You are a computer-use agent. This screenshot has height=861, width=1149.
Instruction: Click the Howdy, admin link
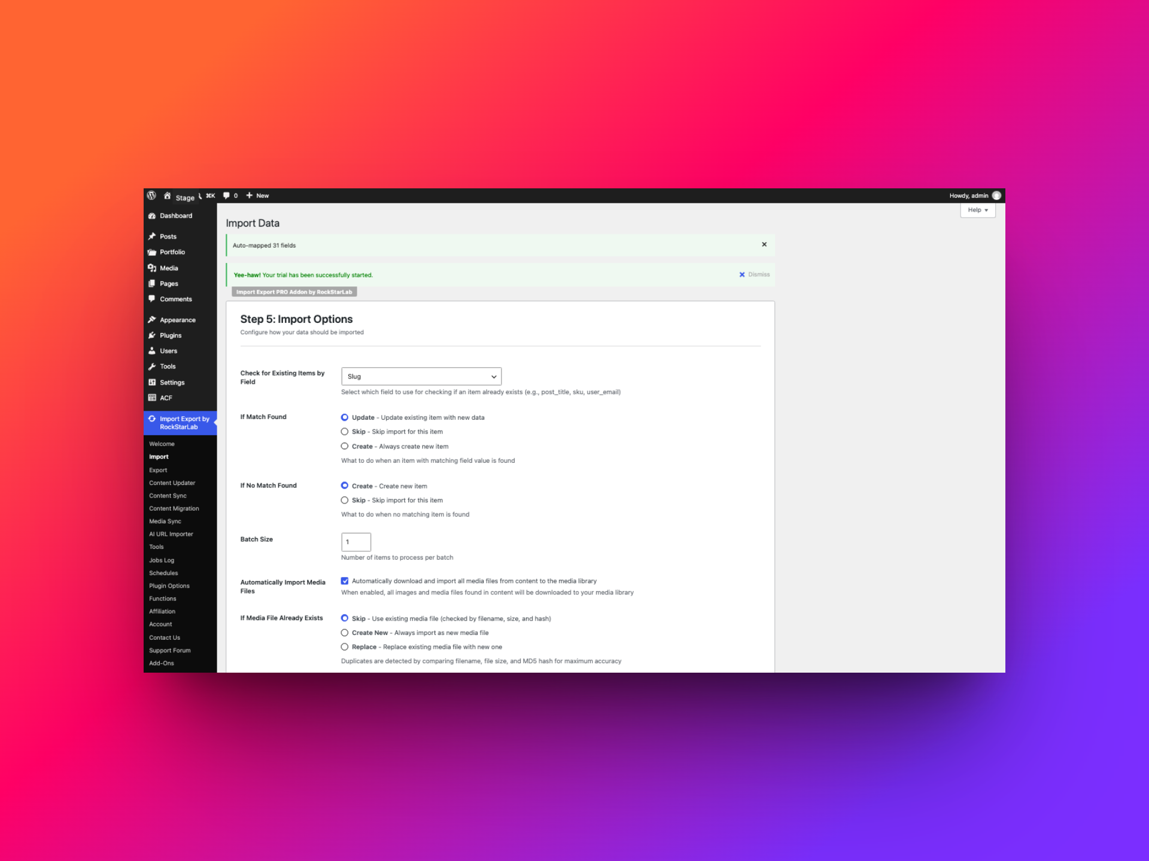tap(969, 196)
